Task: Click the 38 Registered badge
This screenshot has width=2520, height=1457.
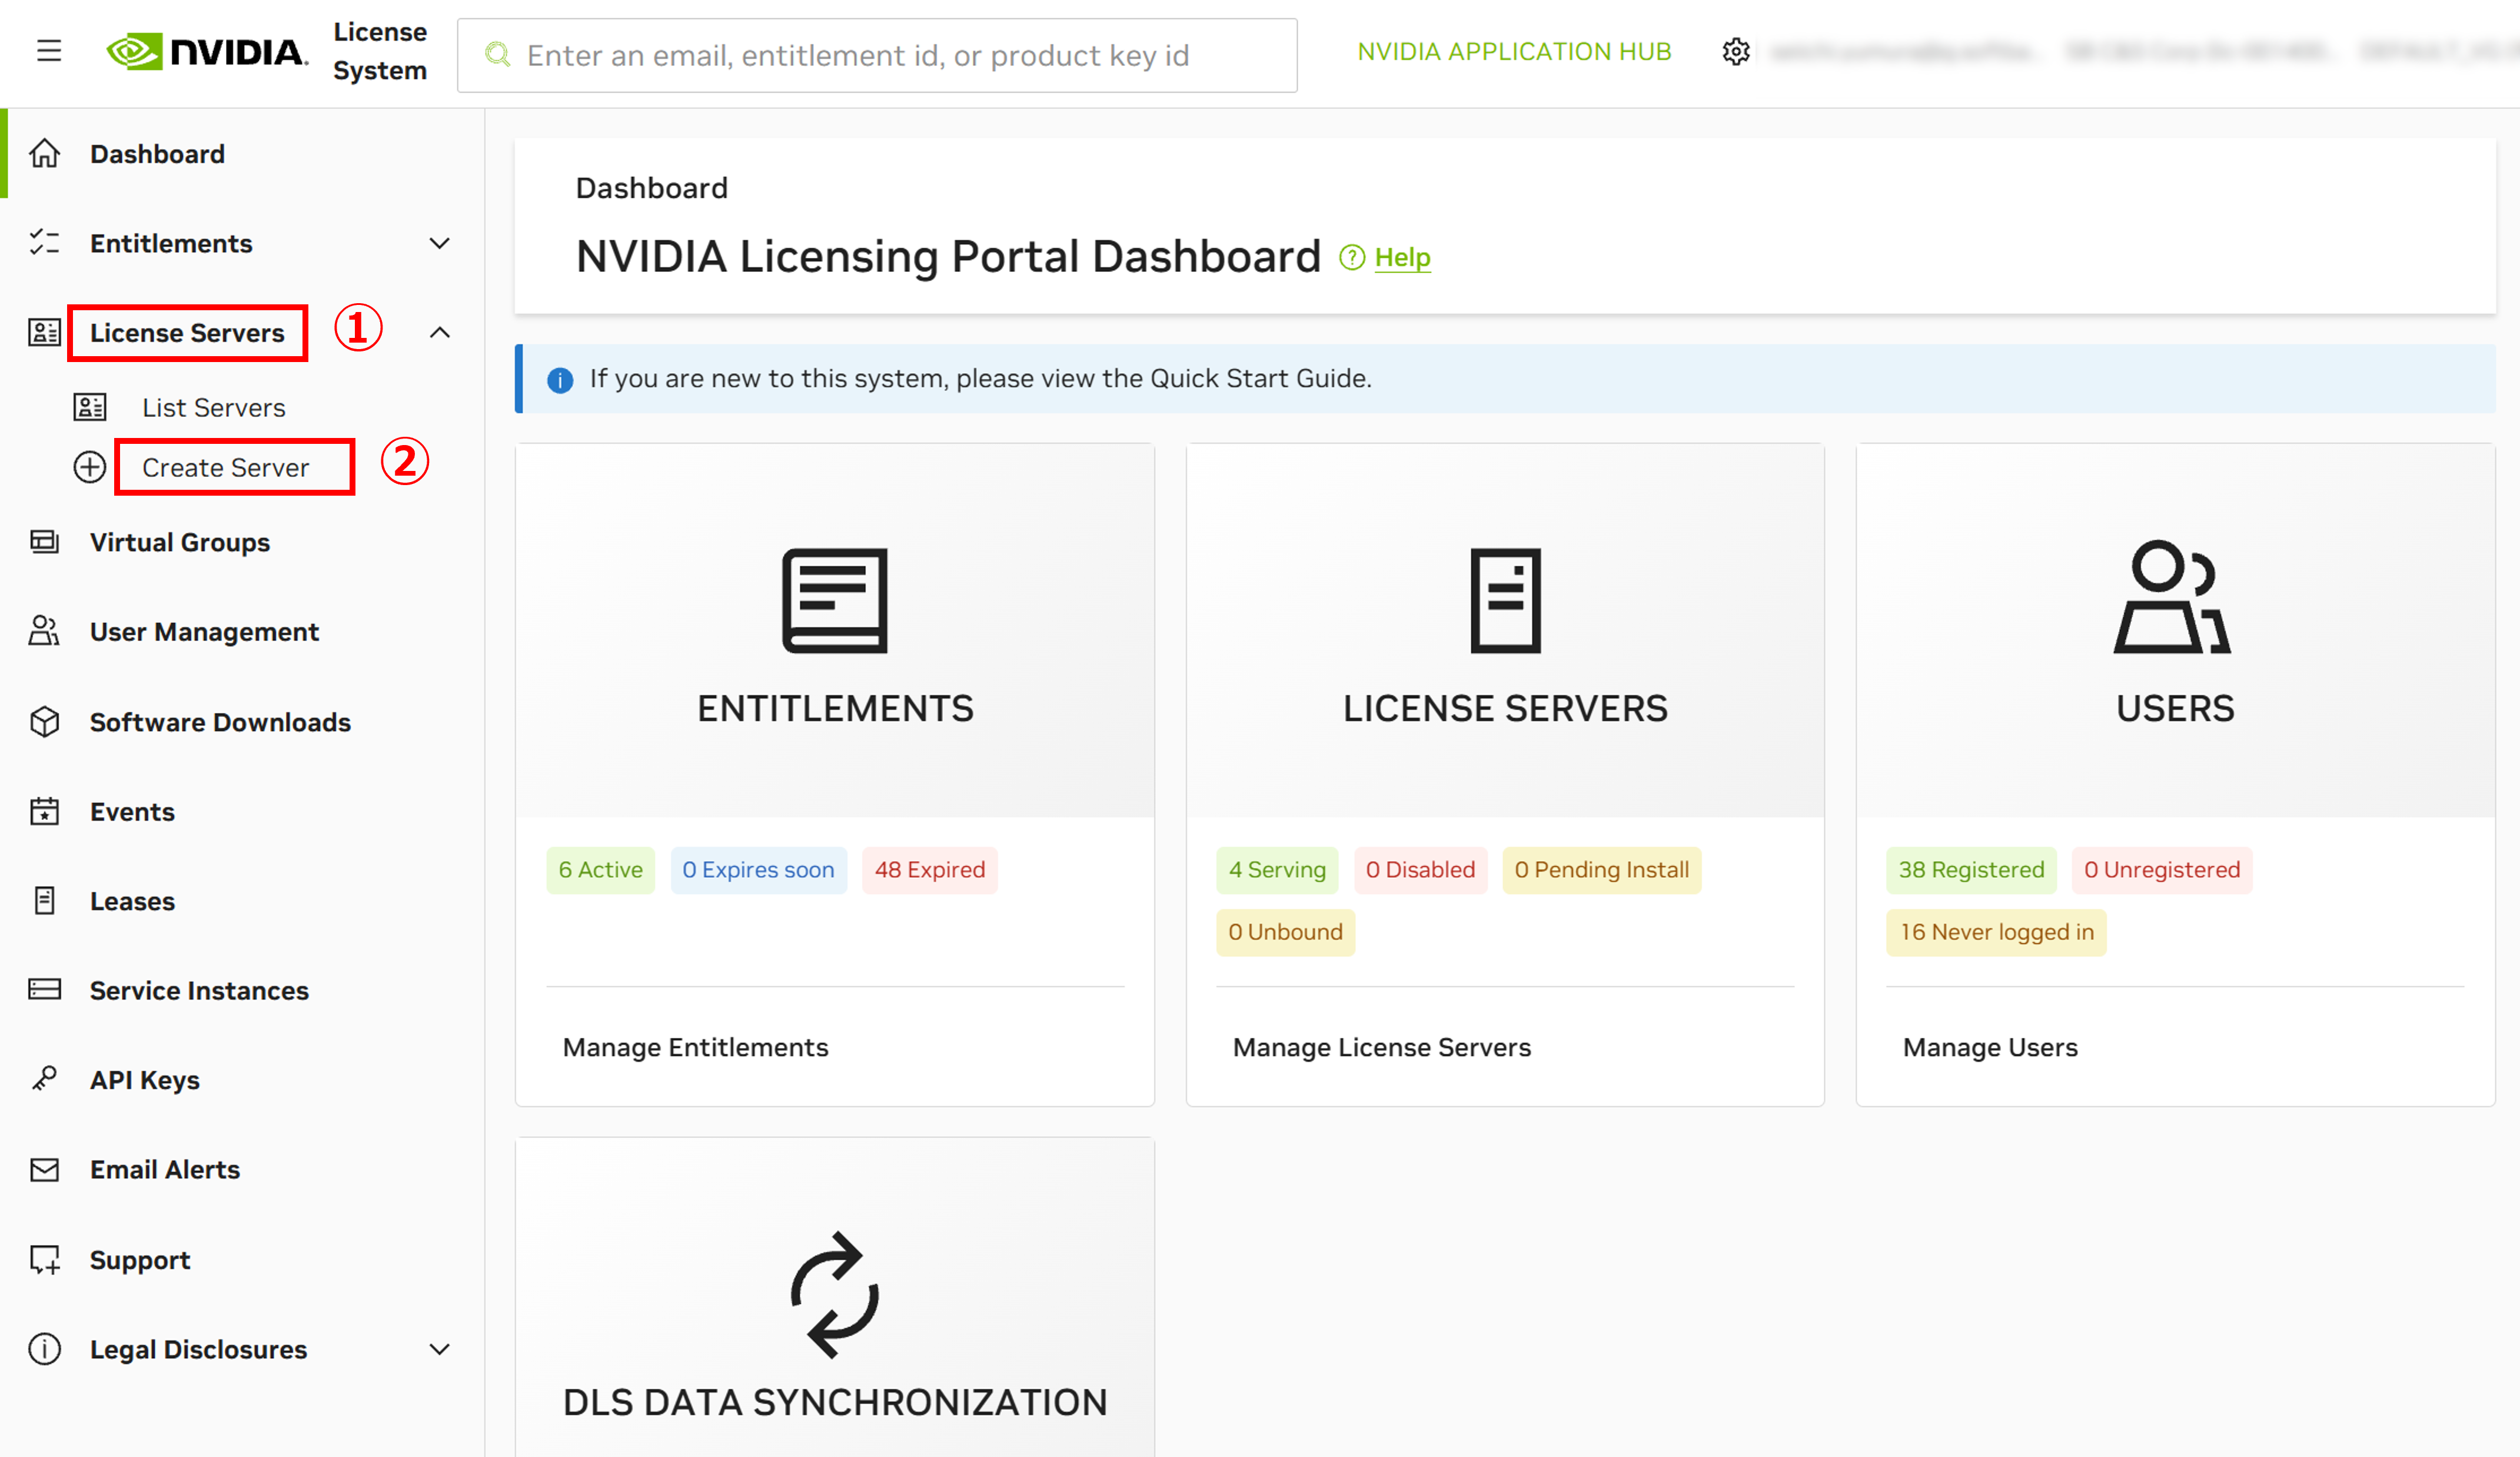Action: pyautogui.click(x=1971, y=870)
